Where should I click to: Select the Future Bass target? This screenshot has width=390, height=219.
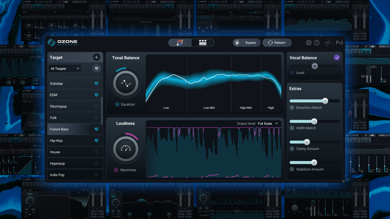pyautogui.click(x=75, y=129)
